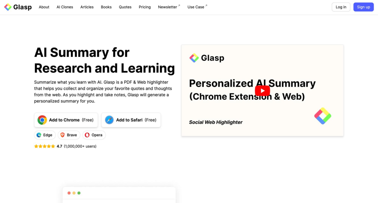Open the Use Case external link
This screenshot has width=378, height=203.
coord(197,7)
